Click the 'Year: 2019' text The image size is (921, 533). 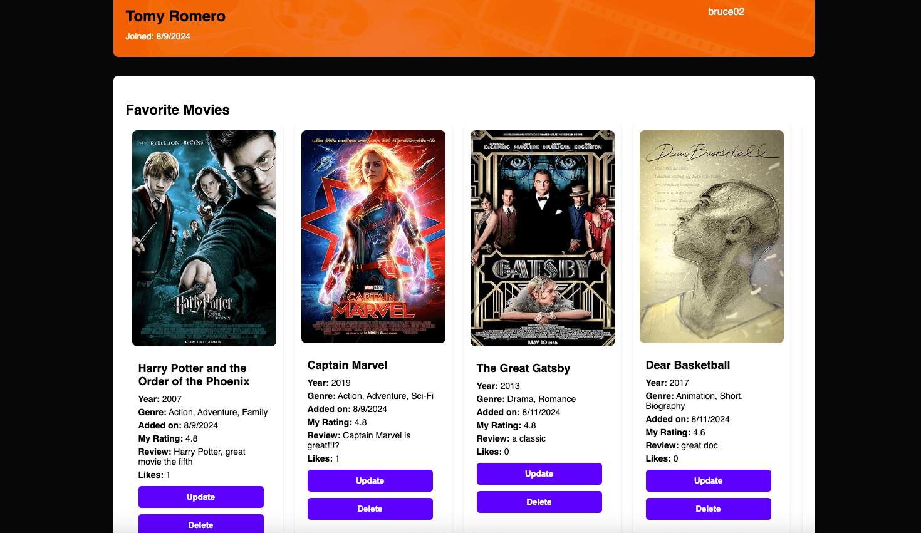point(329,383)
